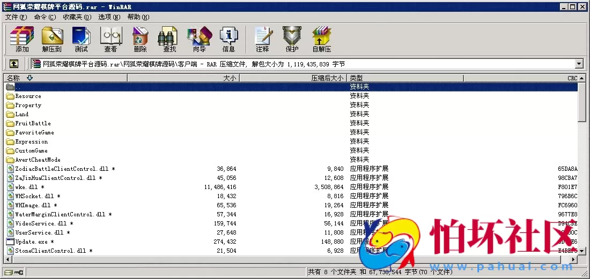Click the archive path address field
This screenshot has width=590, height=279.
coord(303,64)
